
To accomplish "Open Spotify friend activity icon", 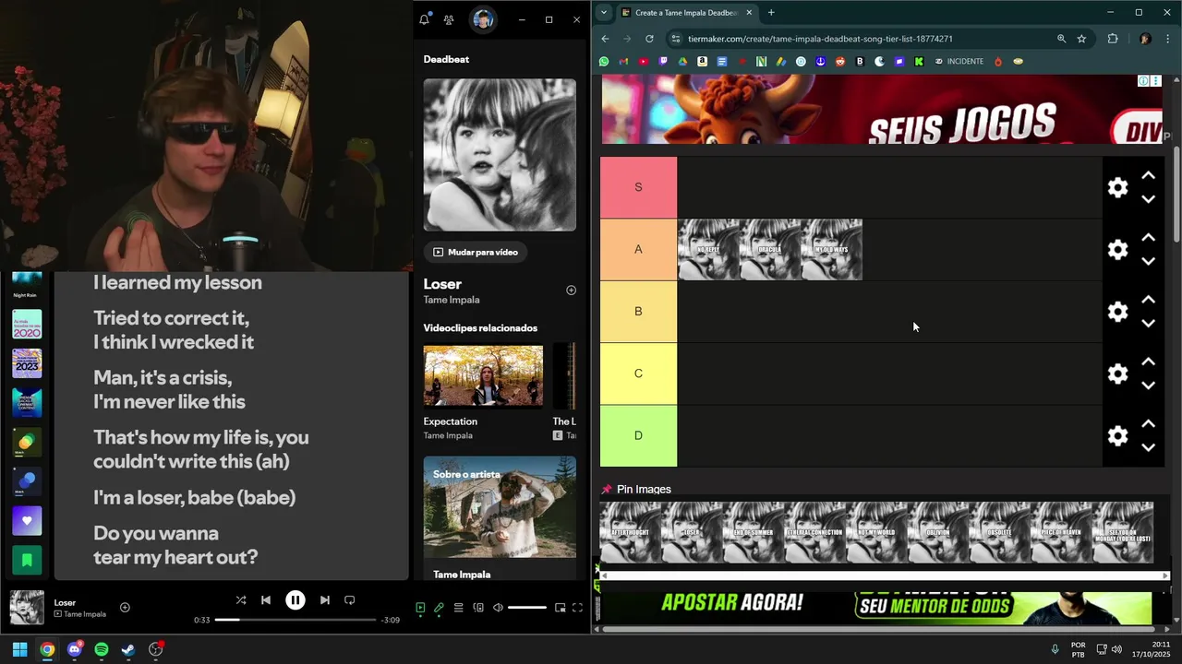I will coord(449,19).
